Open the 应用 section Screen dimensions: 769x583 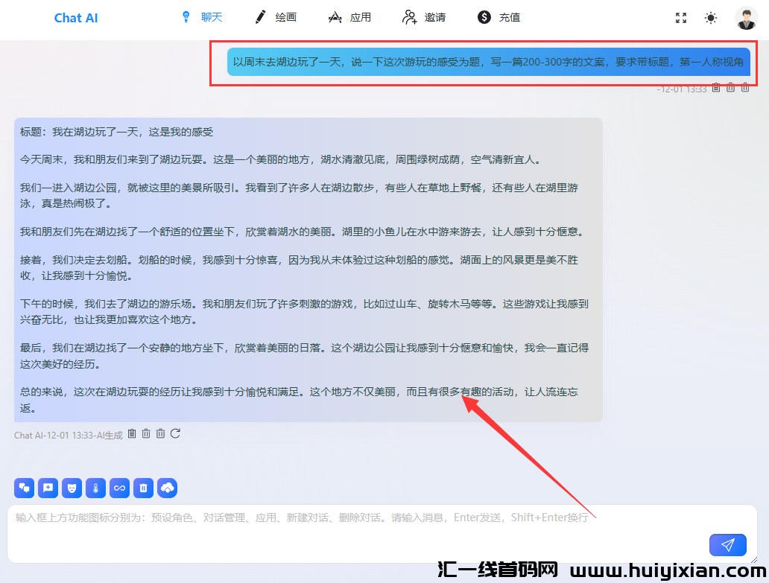349,16
